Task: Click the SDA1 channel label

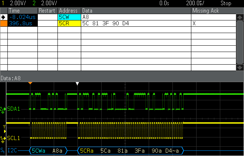Action: point(14,109)
